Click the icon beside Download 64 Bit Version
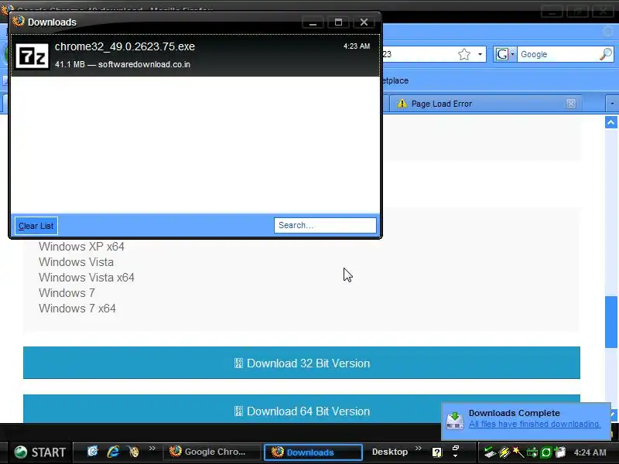The height and width of the screenshot is (464, 619). coord(238,411)
